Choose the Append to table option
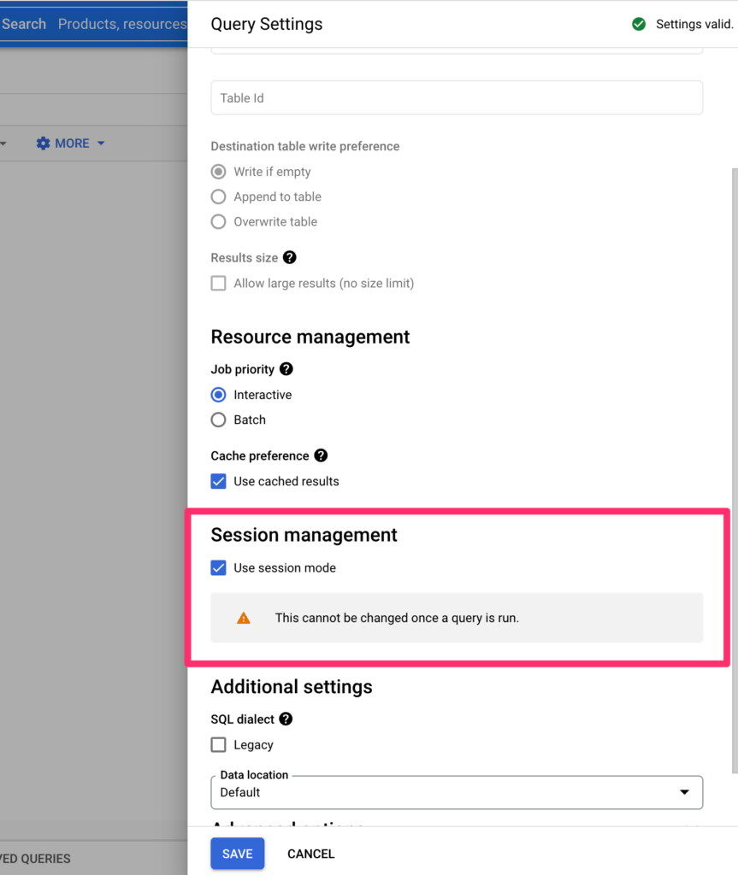 click(219, 197)
